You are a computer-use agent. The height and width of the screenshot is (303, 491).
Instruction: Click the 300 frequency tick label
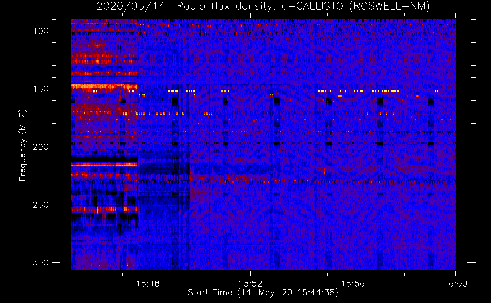pyautogui.click(x=41, y=262)
